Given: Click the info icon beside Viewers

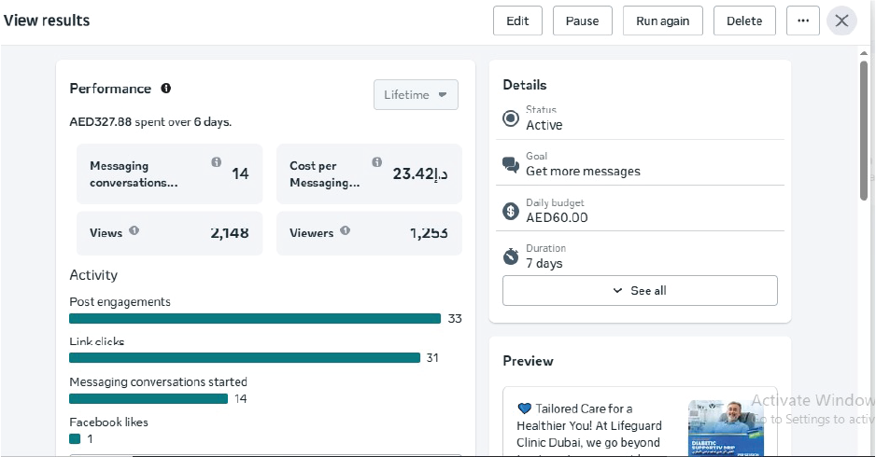Looking at the screenshot, I should tap(346, 230).
